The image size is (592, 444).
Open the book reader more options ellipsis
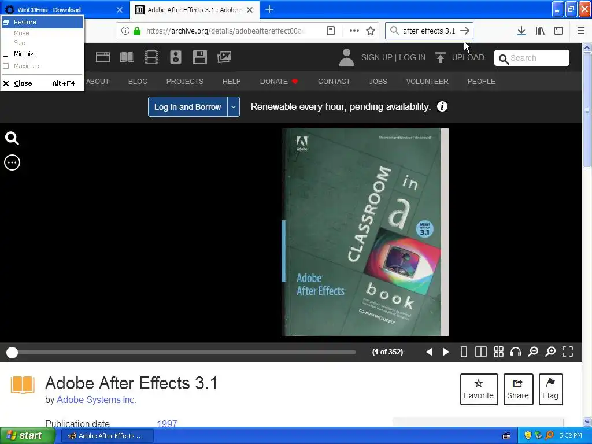point(12,162)
